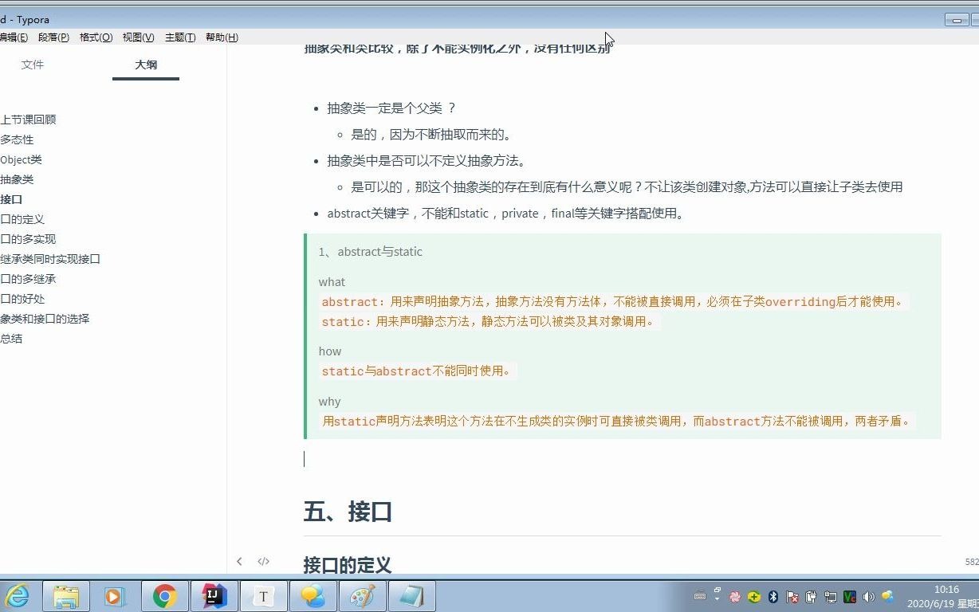This screenshot has width=979, height=612.
Task: Launch IntelliJ IDEA from the taskbar
Action: pyautogui.click(x=214, y=596)
